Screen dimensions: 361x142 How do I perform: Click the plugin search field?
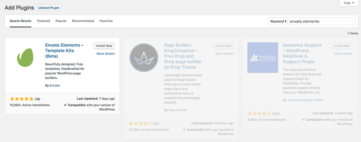pos(322,21)
